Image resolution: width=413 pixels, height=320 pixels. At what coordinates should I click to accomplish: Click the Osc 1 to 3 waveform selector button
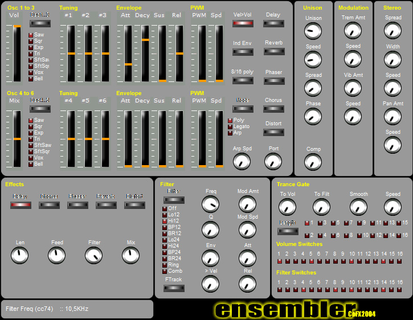(x=40, y=23)
